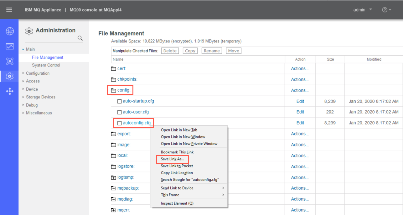Click the Move button
Image resolution: width=403 pixels, height=215 pixels.
234,51
